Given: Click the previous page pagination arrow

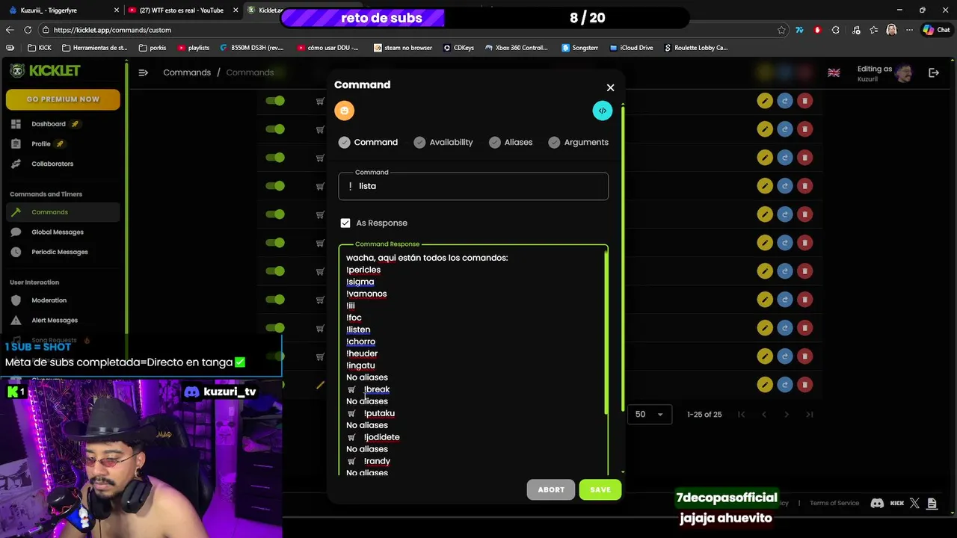Looking at the screenshot, I should pyautogui.click(x=763, y=414).
